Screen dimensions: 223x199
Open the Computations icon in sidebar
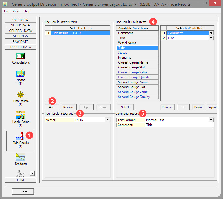point(20,56)
